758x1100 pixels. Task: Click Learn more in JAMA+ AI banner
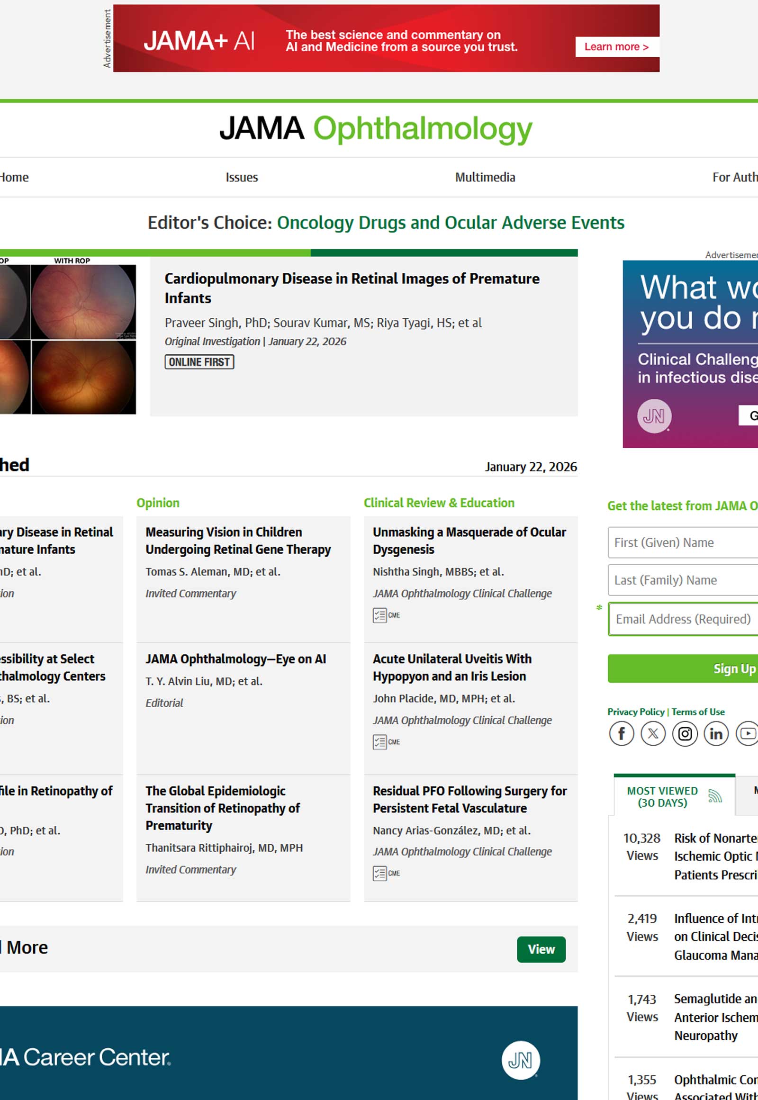click(616, 47)
